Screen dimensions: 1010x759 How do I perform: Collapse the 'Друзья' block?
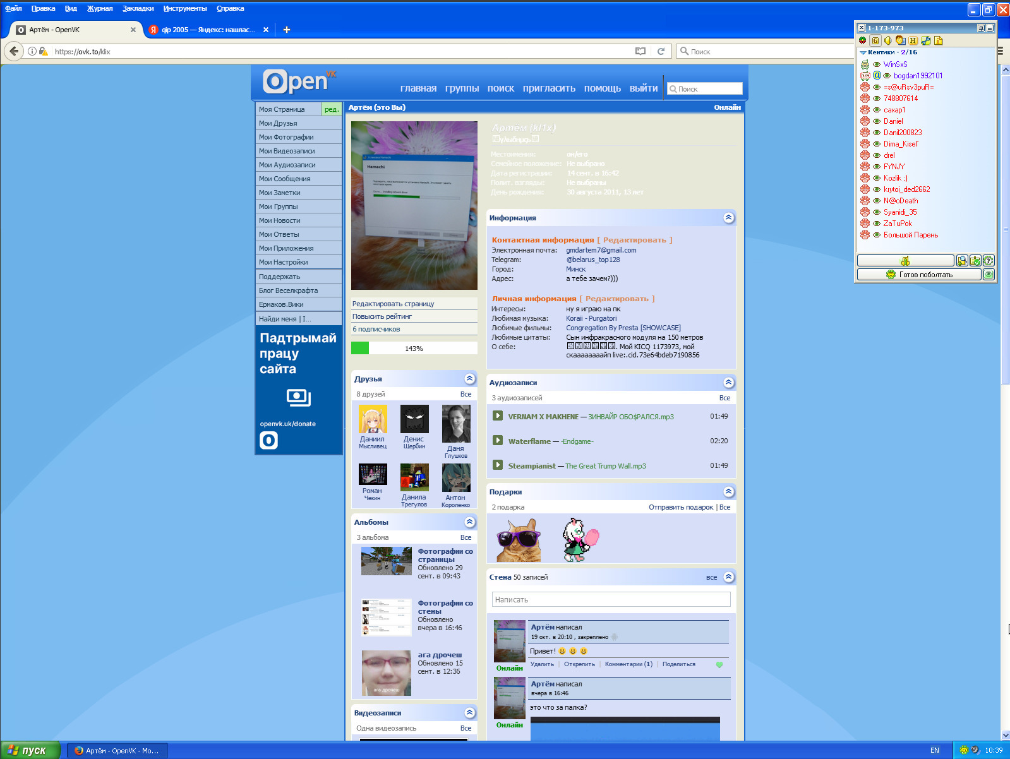click(x=469, y=379)
